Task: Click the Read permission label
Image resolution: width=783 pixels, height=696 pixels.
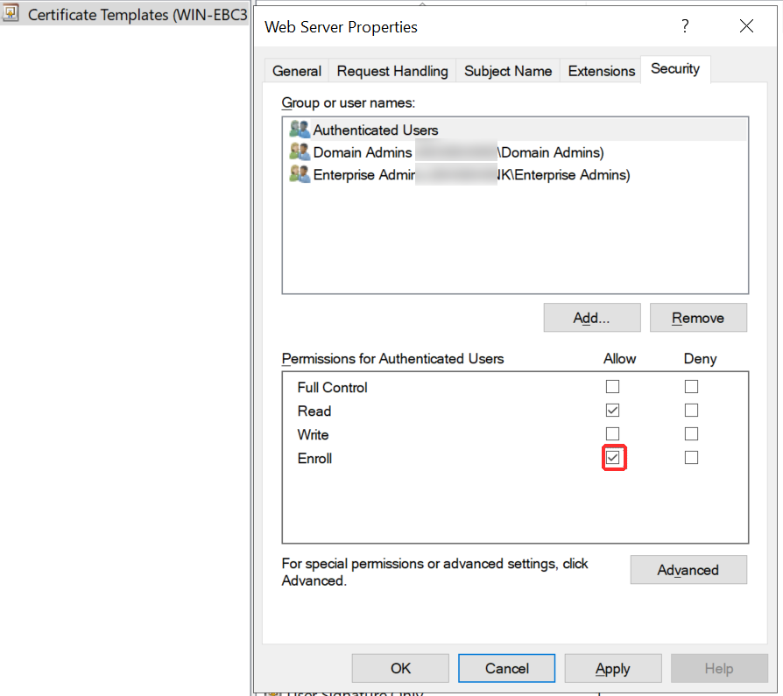Action: tap(314, 411)
